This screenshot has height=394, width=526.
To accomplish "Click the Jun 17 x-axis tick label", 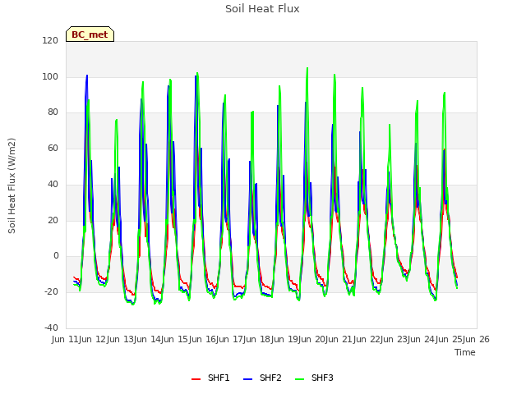I will 230,339.
